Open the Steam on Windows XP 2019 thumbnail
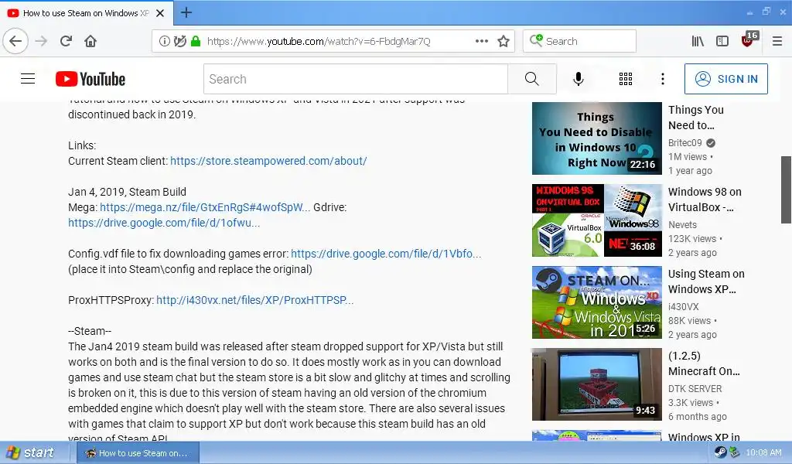 [x=596, y=302]
